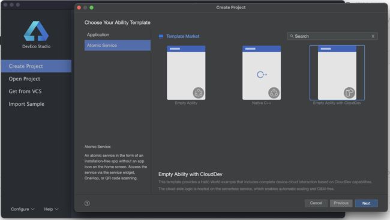Expand the Configure dropdown

coord(22,209)
